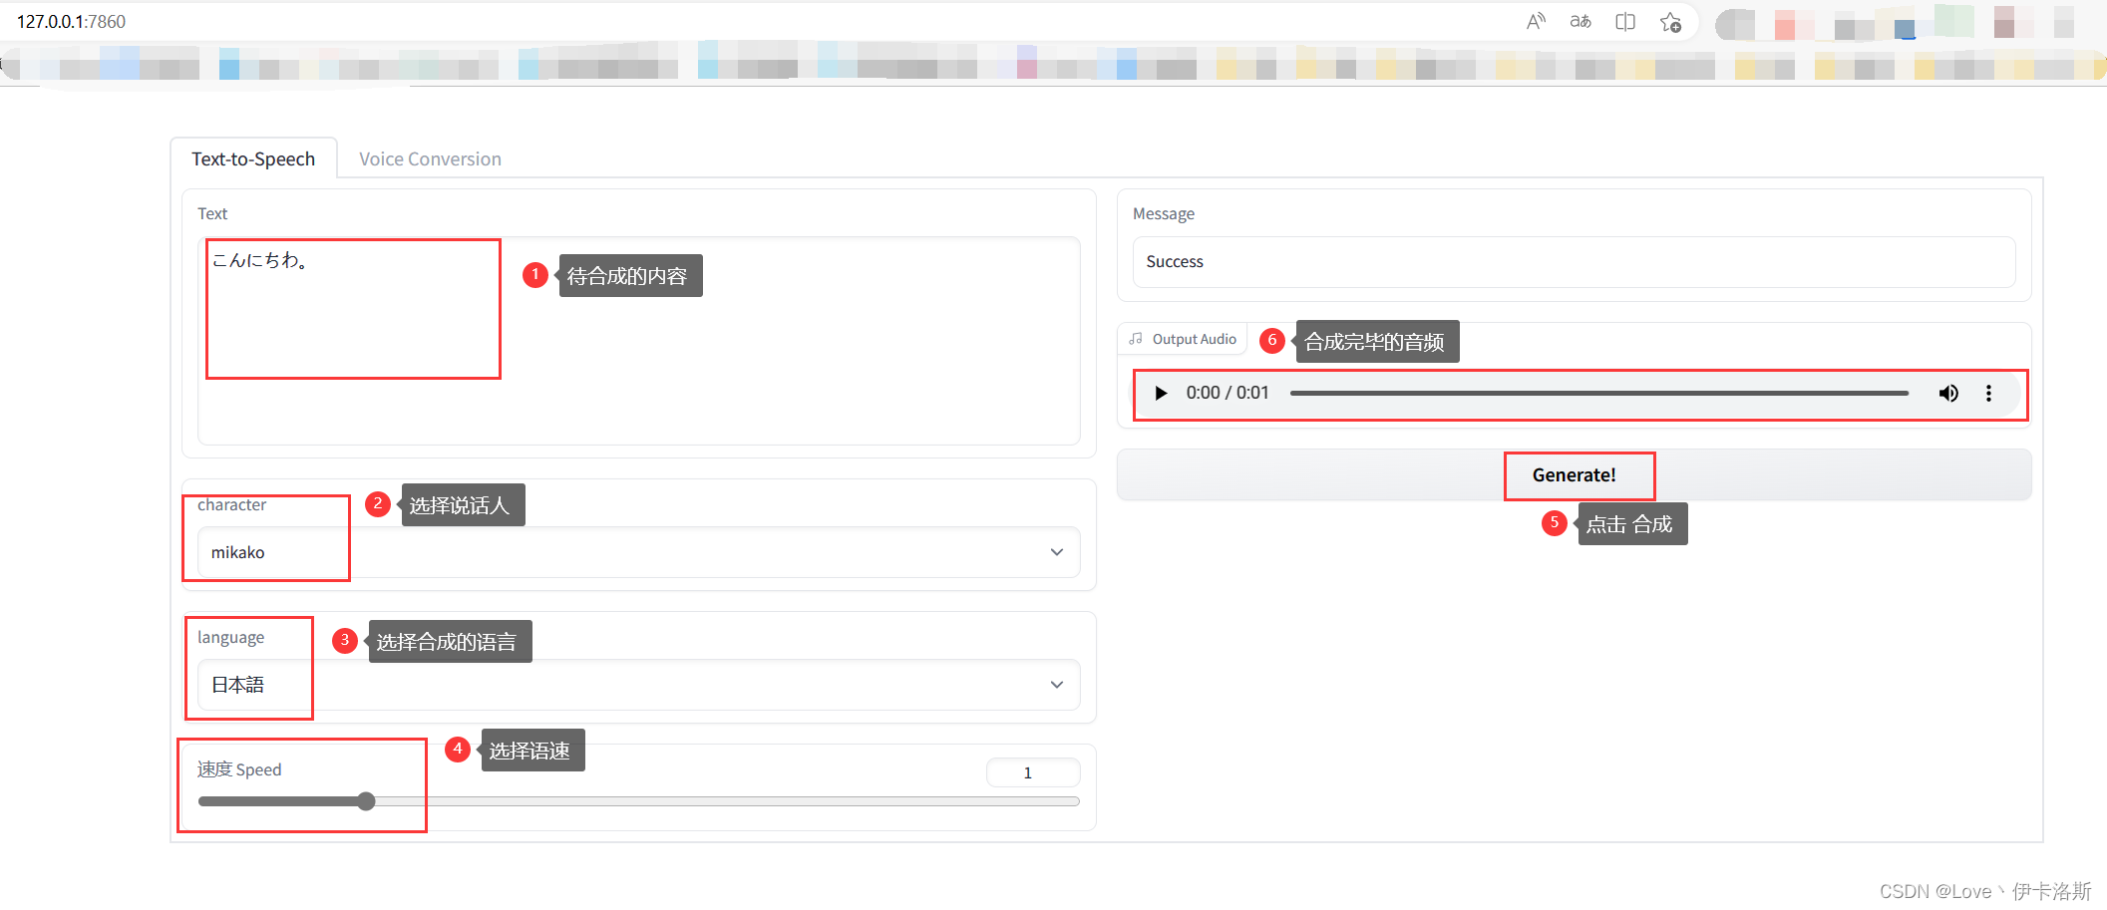Click the audio time display 0:00 / 0:01
2107x910 pixels.
(1228, 393)
